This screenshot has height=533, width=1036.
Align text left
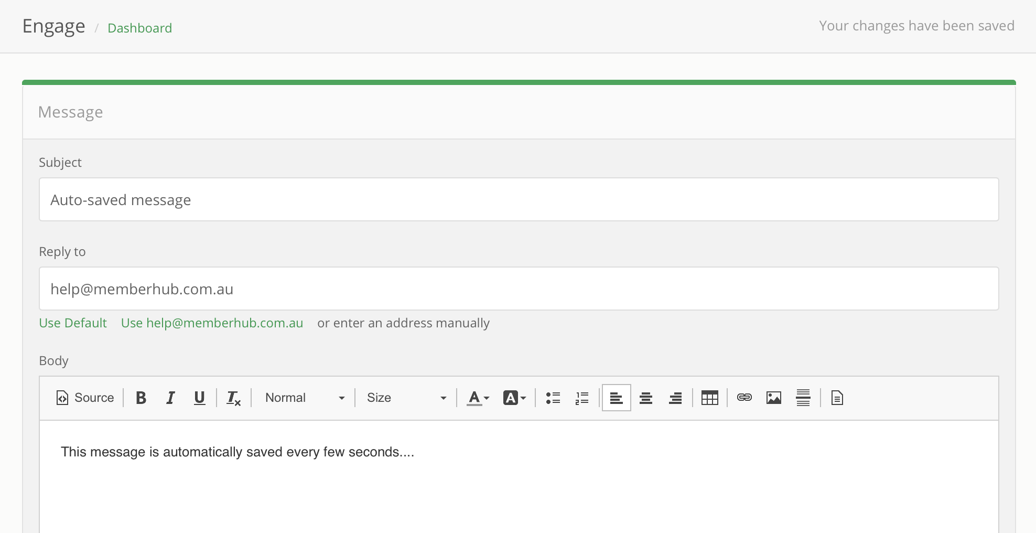[617, 398]
